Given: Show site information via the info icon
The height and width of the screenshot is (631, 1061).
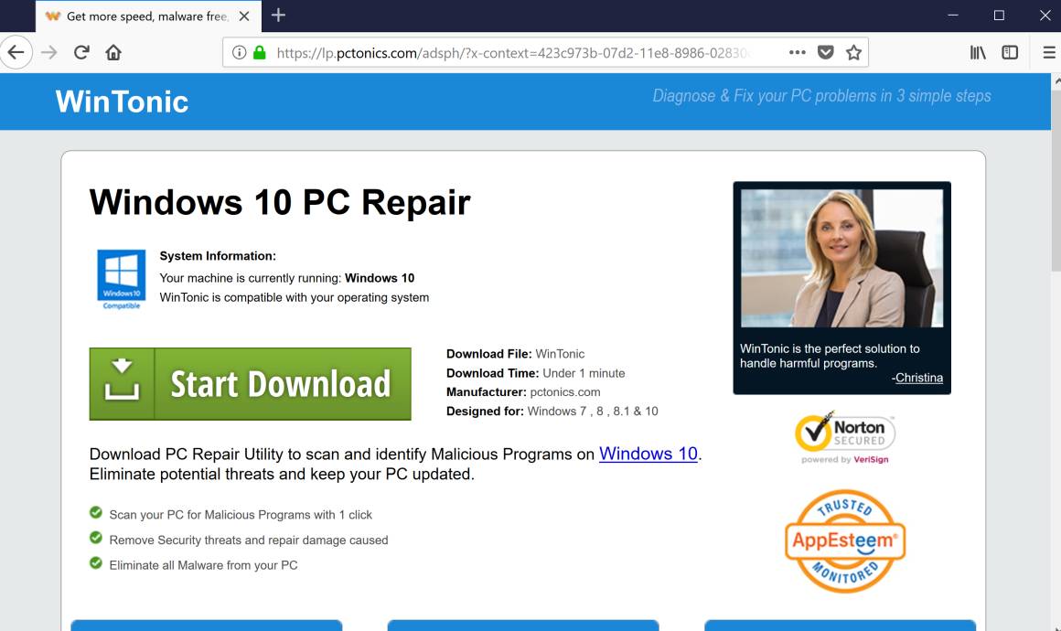Looking at the screenshot, I should point(239,52).
